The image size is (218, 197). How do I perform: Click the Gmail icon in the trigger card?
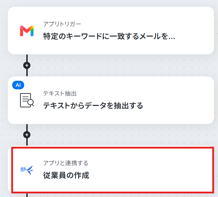click(x=27, y=31)
